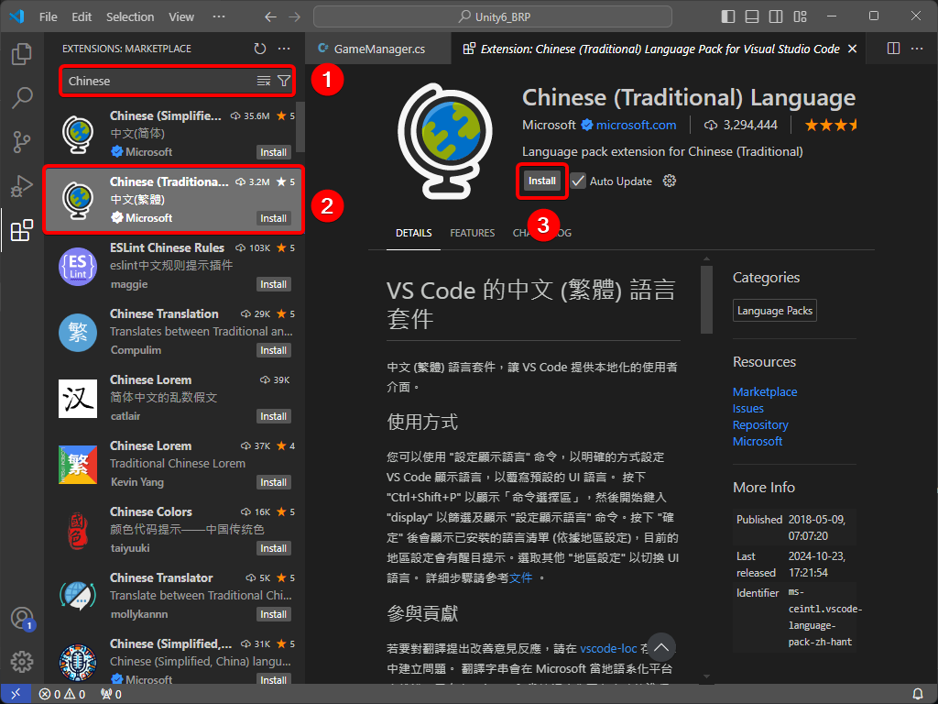Viewport: 938px width, 704px height.
Task: Clear extensions search results
Action: click(x=264, y=82)
